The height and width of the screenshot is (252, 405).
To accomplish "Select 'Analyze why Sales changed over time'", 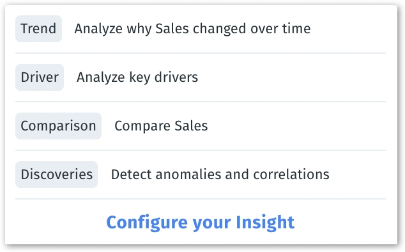I will click(192, 29).
